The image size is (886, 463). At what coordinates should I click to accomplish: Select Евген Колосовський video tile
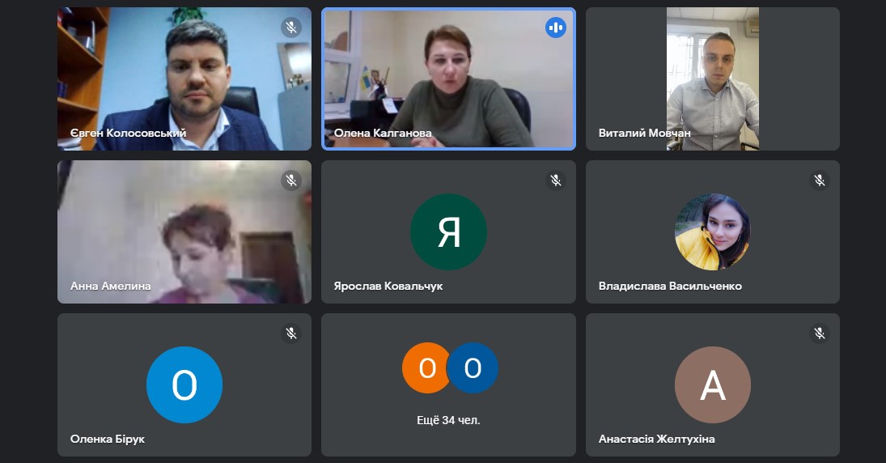coord(184,79)
